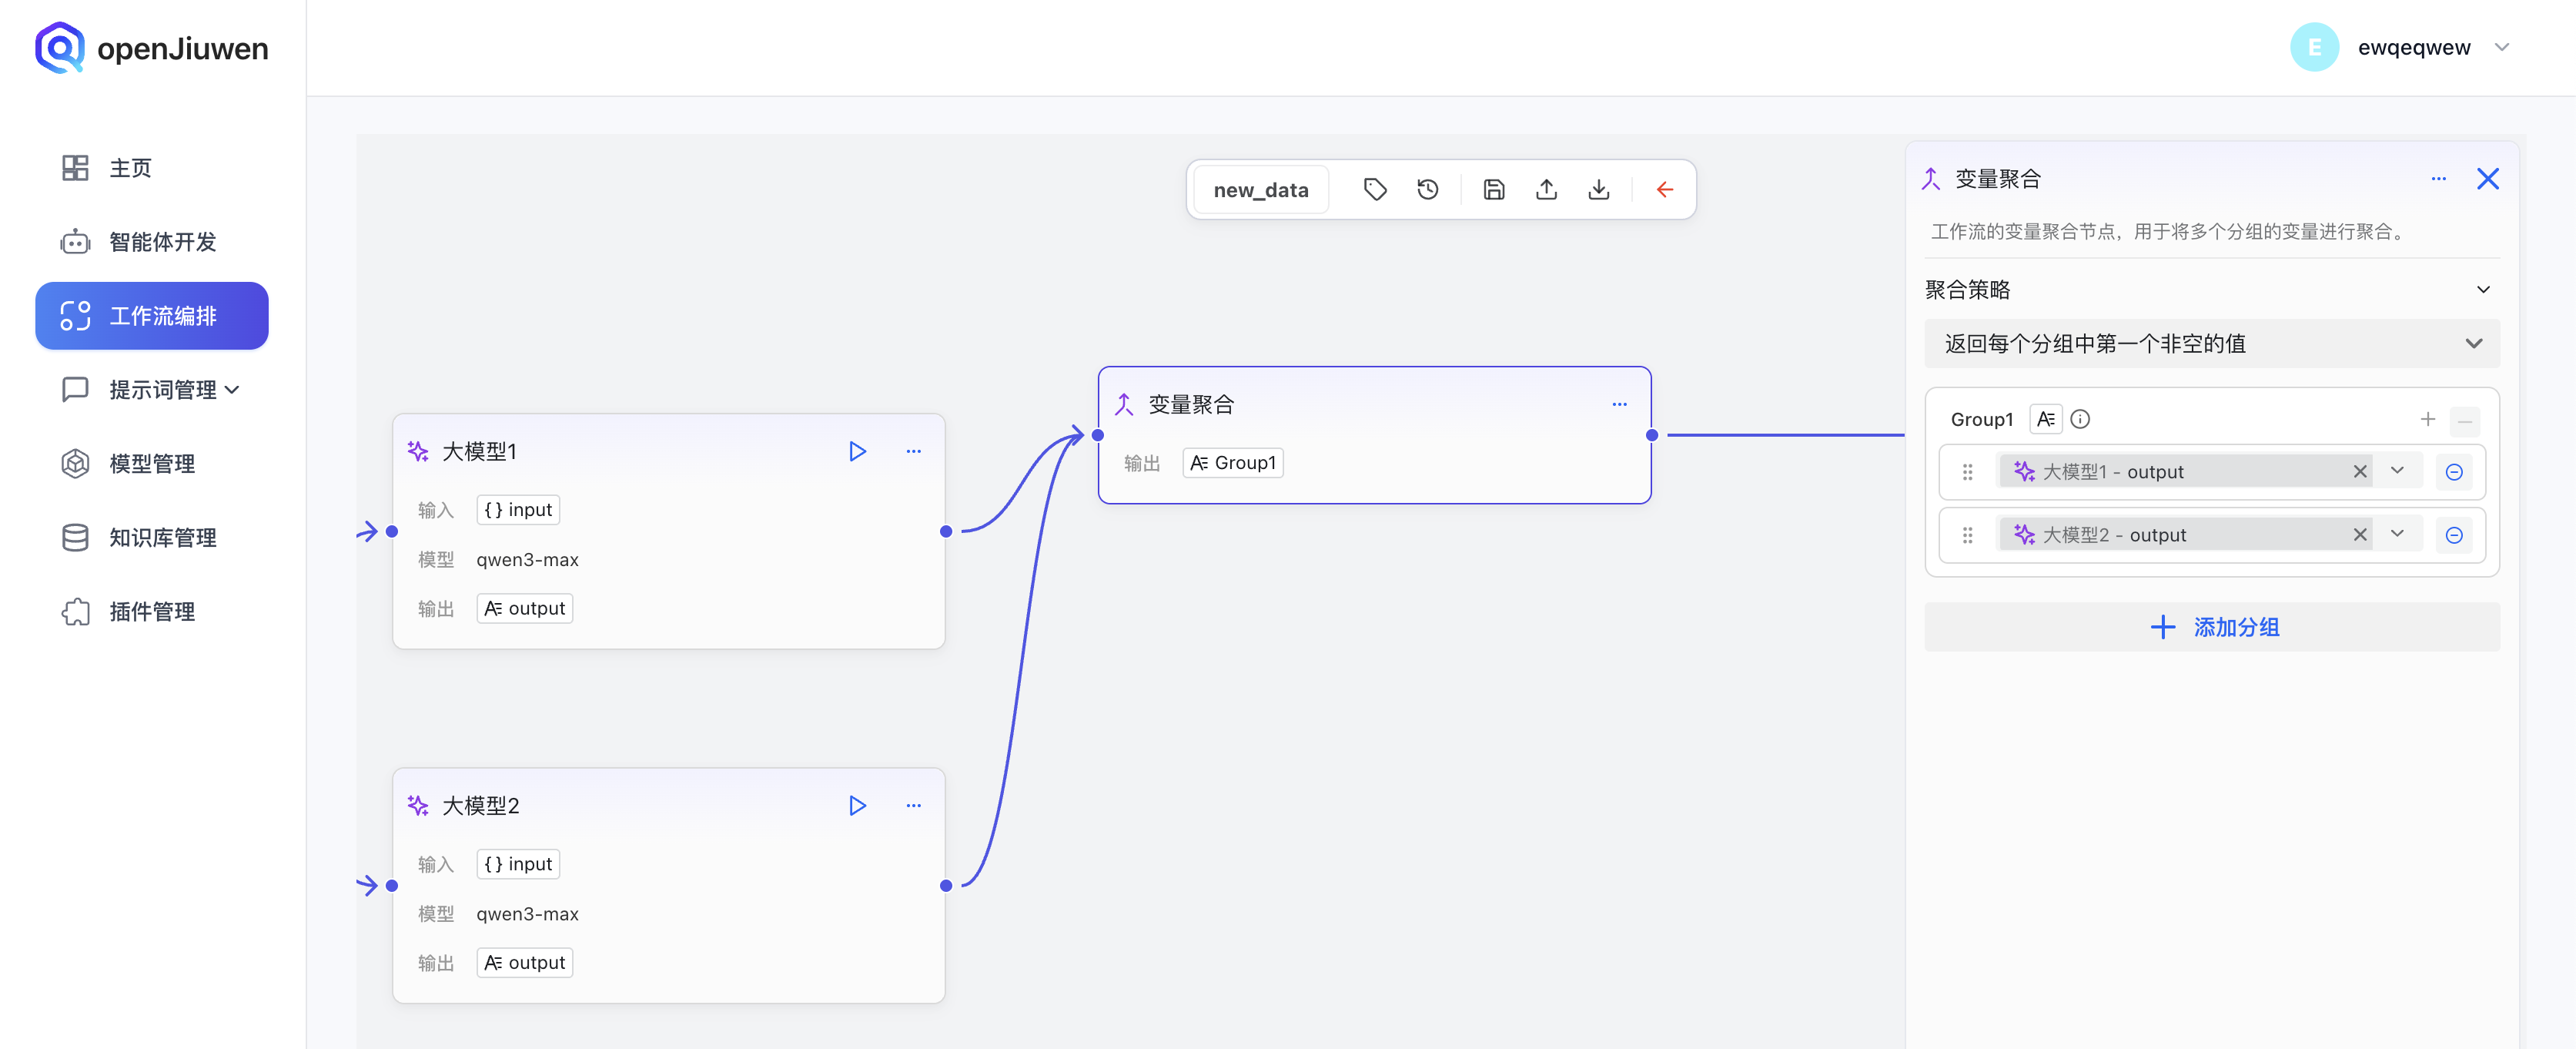Click the upload export icon
Image resolution: width=2576 pixels, height=1049 pixels.
pos(1546,190)
